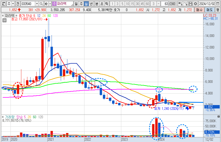Click the 파라텍 stock name field

point(65,4)
